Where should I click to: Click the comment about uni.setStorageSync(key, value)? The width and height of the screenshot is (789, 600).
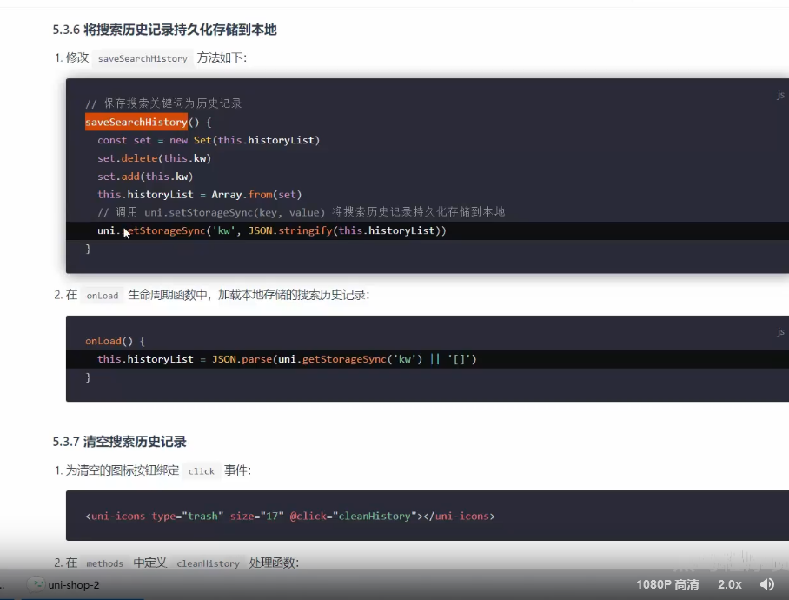301,212
